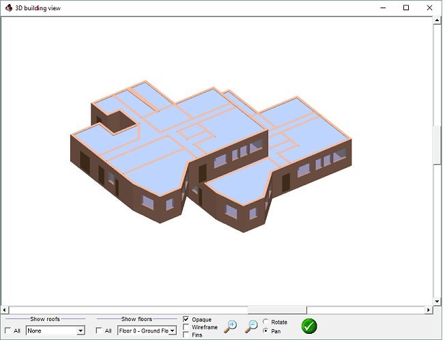Click the horizontal scrollbar left arrow
The image size is (445, 340).
click(x=5, y=310)
